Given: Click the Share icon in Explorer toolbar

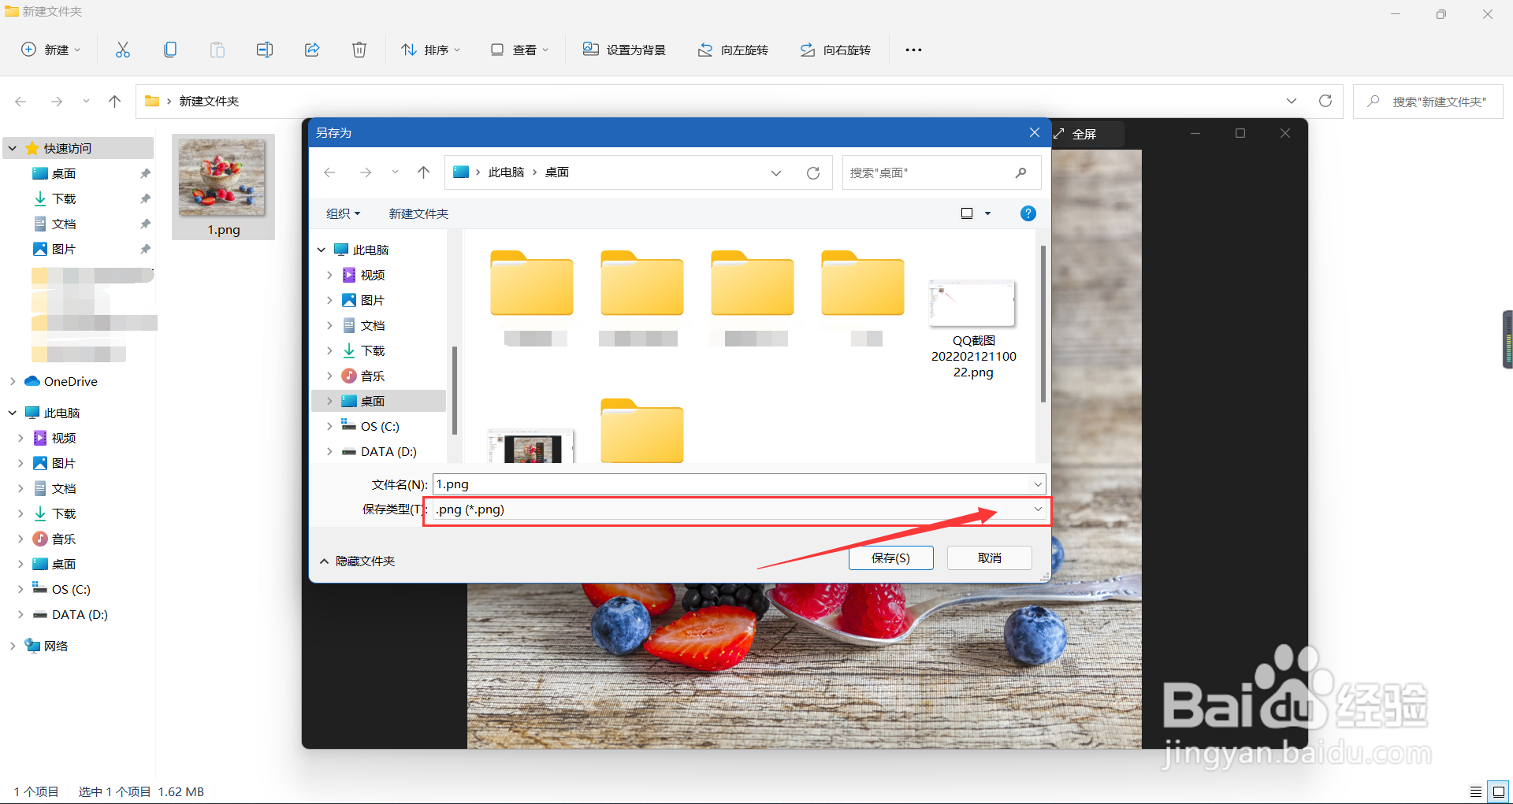Looking at the screenshot, I should [x=312, y=50].
